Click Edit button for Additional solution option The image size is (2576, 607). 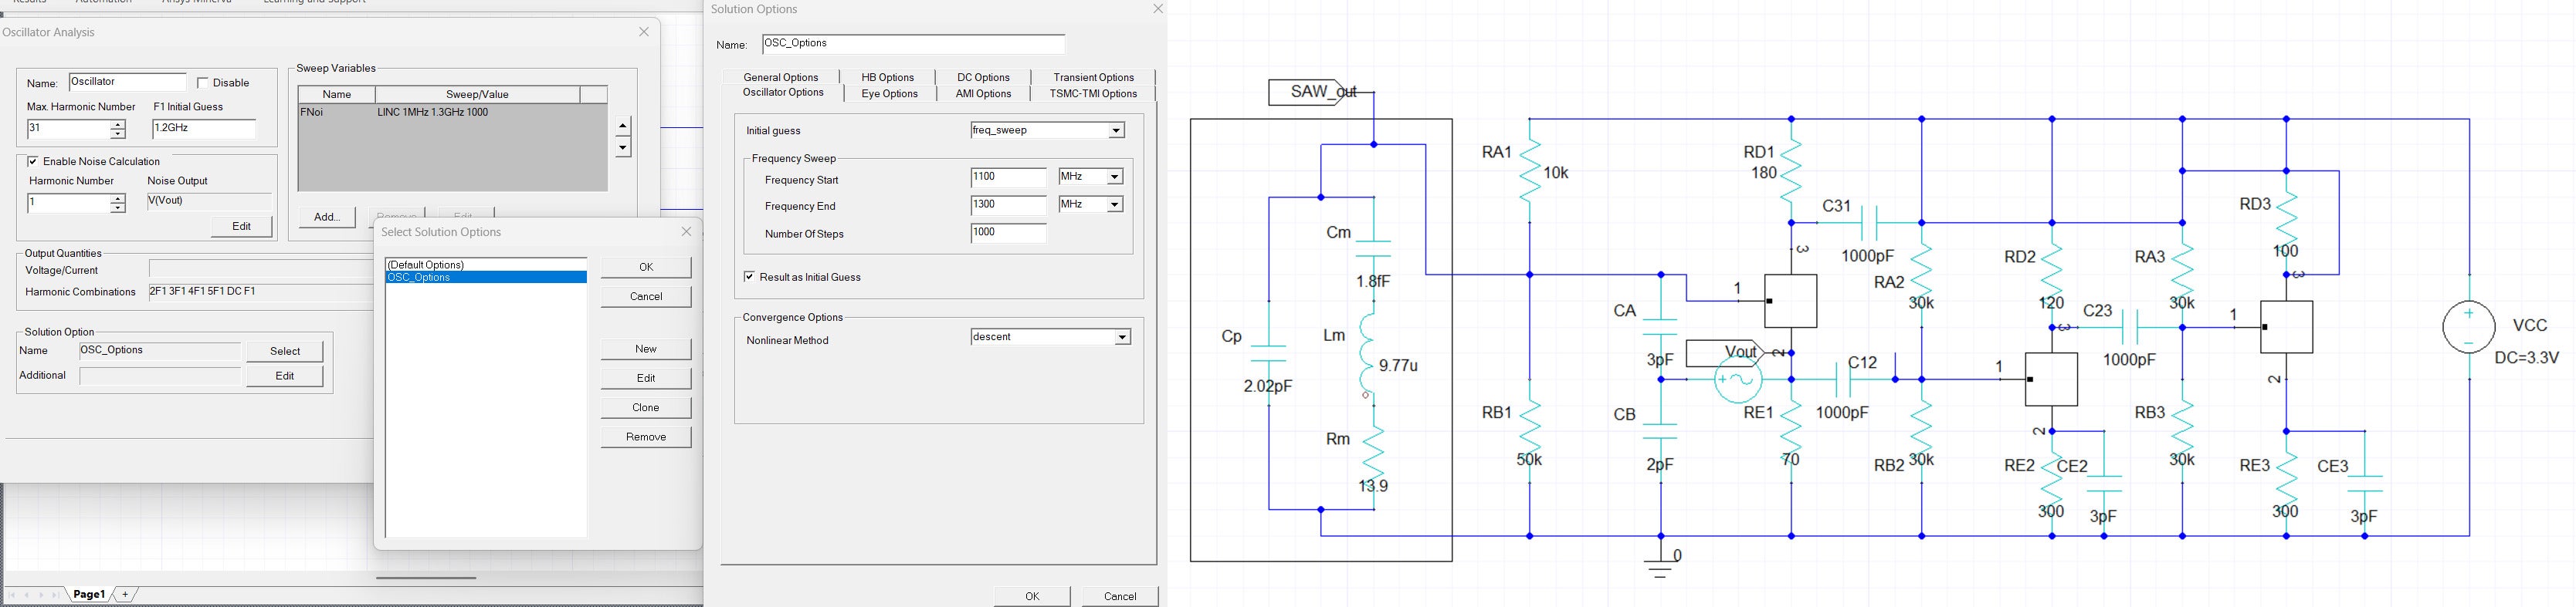click(285, 376)
